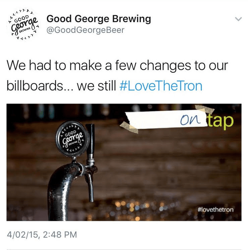The height and width of the screenshot is (250, 248).
Task: Click the green "tap" word on billboard
Action: pyautogui.click(x=221, y=121)
